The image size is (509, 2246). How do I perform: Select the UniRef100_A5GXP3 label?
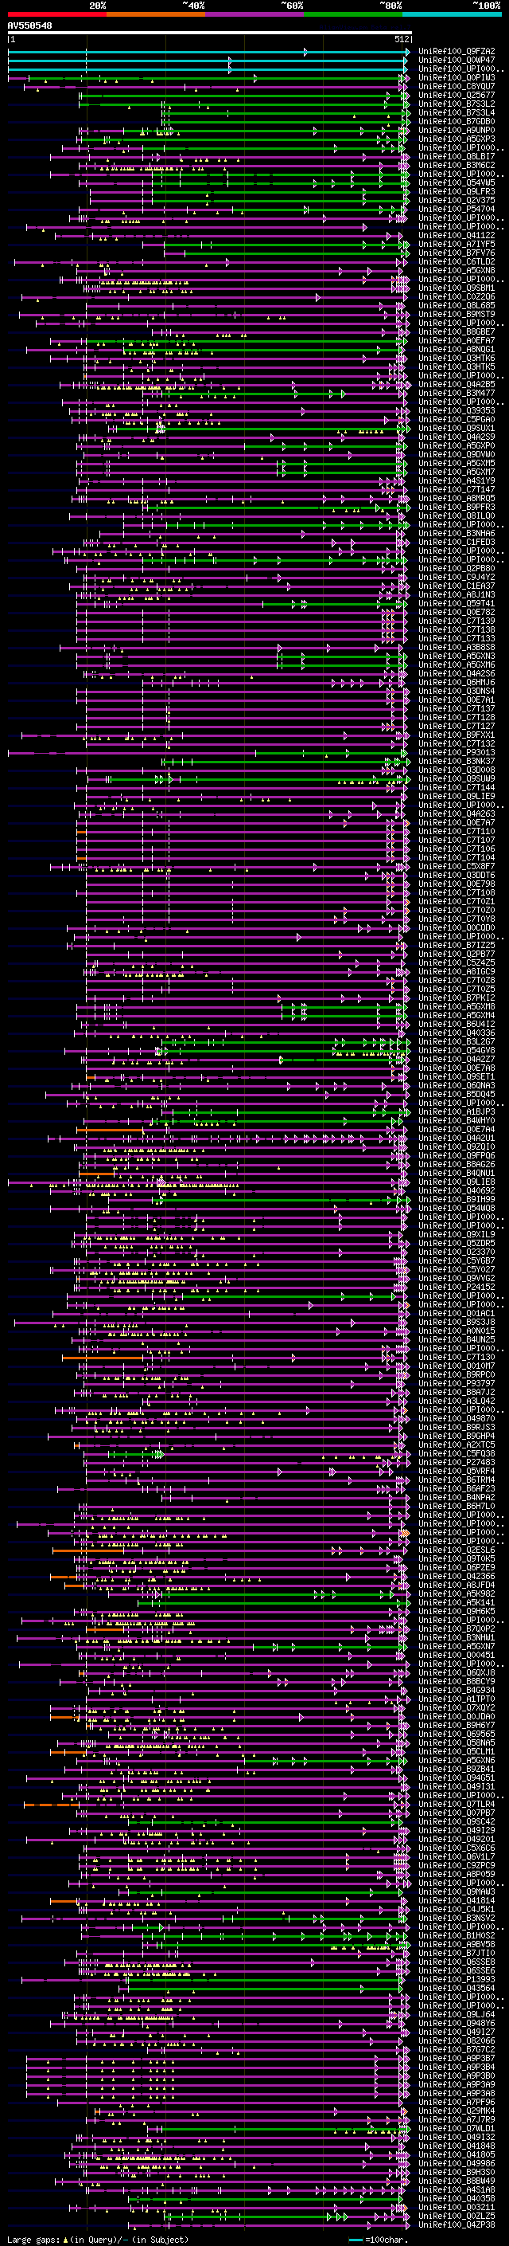(457, 139)
